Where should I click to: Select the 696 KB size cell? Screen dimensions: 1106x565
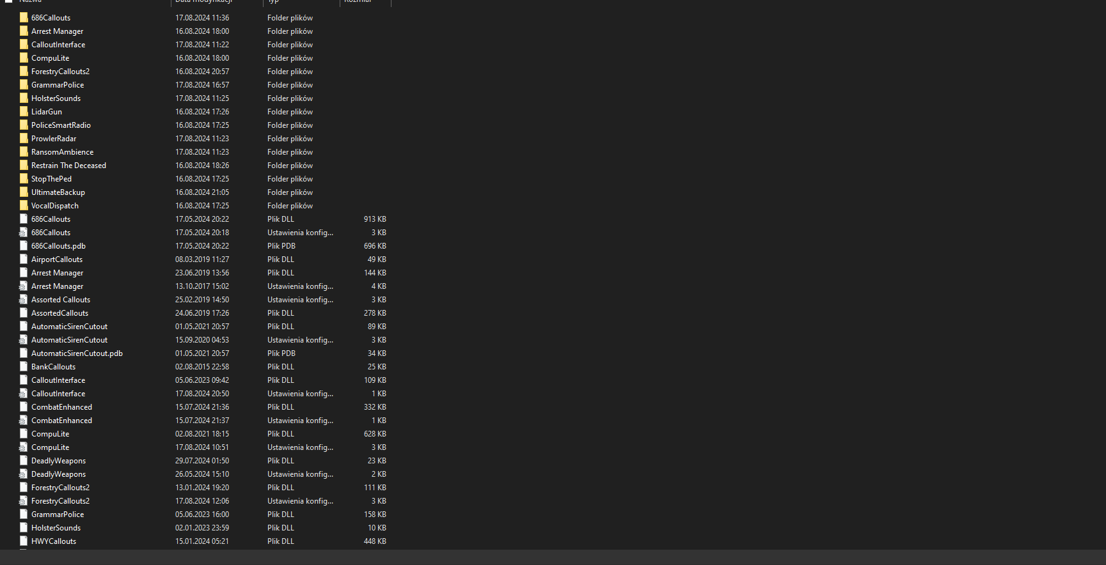coord(375,246)
